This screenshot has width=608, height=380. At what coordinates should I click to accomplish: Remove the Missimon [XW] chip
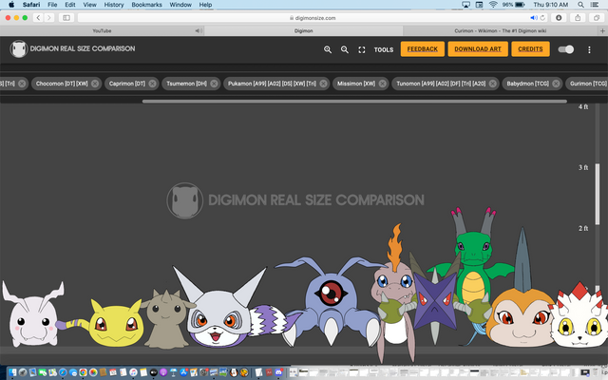click(x=383, y=84)
